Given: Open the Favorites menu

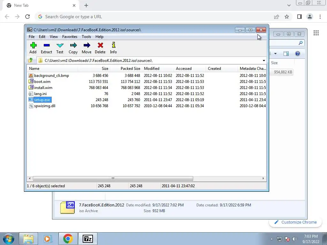Looking at the screenshot, I should [70, 37].
